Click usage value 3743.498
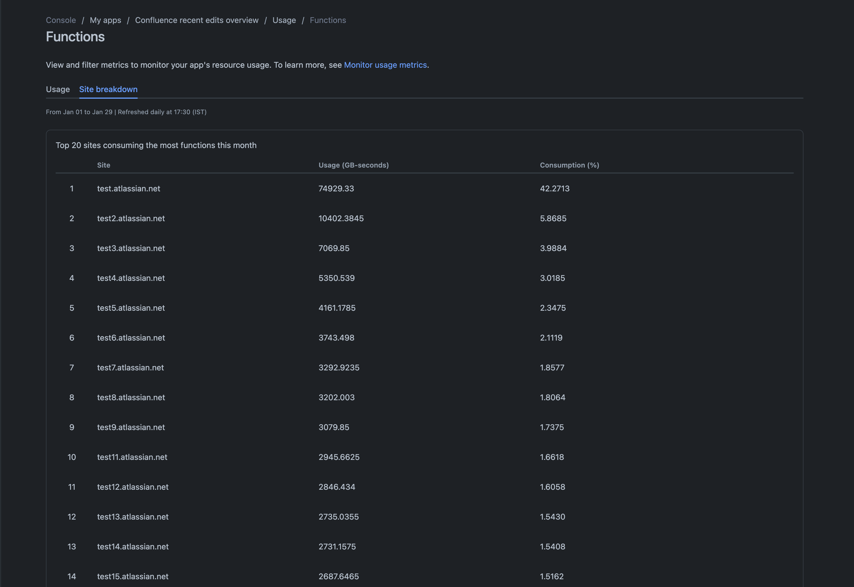This screenshot has height=587, width=854. click(337, 338)
